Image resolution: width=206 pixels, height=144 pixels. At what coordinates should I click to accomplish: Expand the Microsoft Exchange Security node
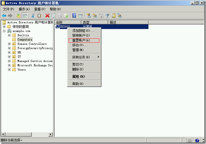tap(9, 65)
